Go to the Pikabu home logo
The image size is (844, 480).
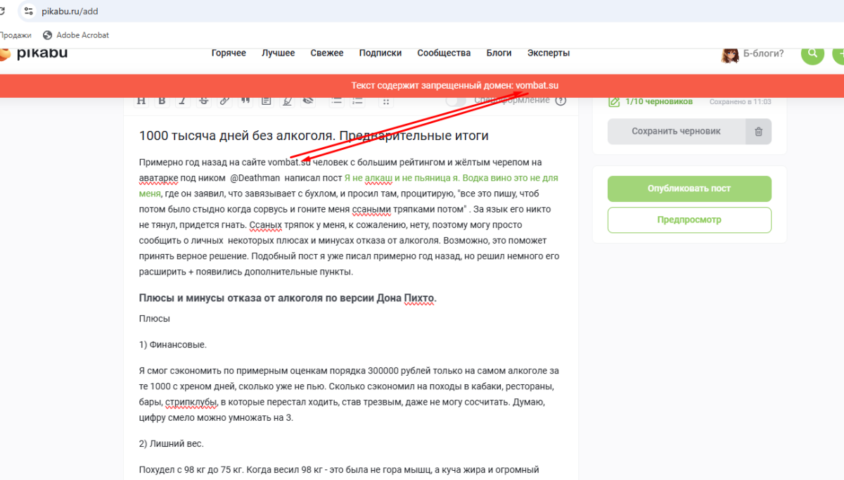(34, 52)
